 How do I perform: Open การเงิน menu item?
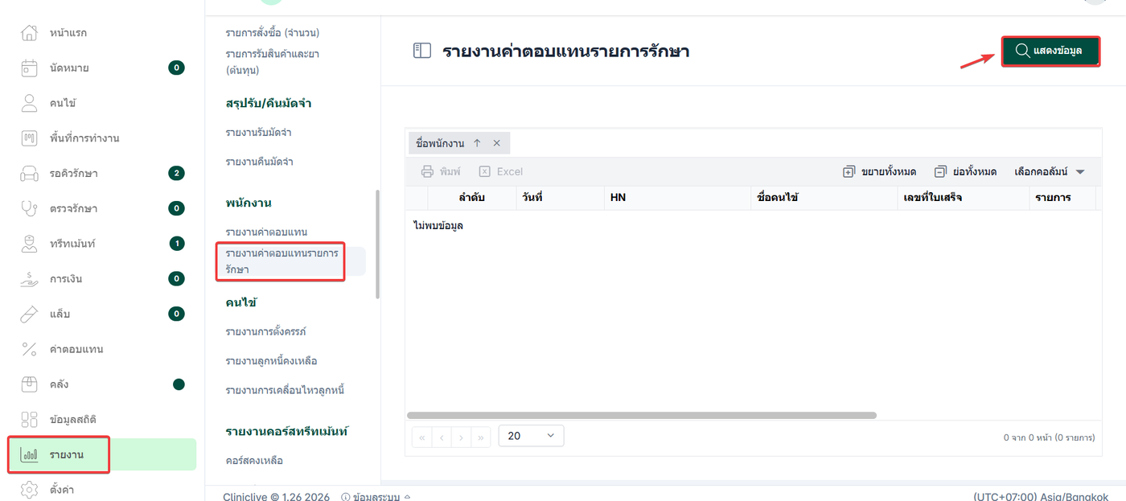point(66,279)
